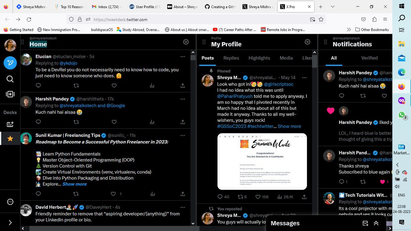Open WhatsApp from the Windows taskbar
Screen dimensions: 411x231
[x=402, y=115]
